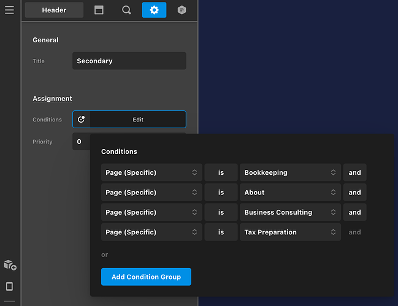The image size is (398, 306).
Task: Open the hexagon dev tools icon
Action: click(182, 10)
